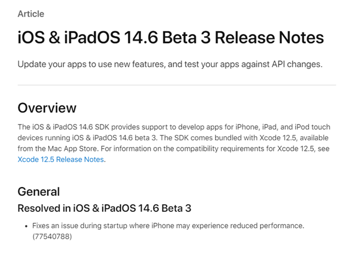Click the subtitle about updating your apps

coord(170,65)
